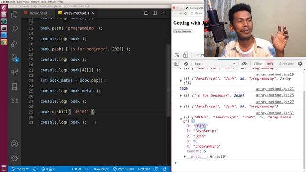Image resolution: width=306 pixels, height=172 pixels.
Task: Open the array-method.js:19 source link
Action: [274, 75]
